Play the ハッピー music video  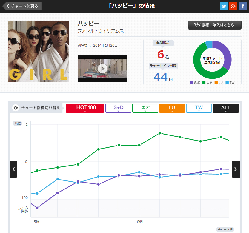[x=102, y=69]
